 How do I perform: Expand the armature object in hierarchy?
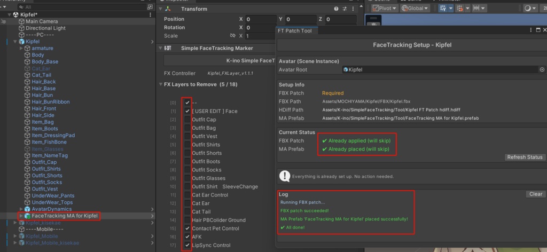(x=21, y=48)
